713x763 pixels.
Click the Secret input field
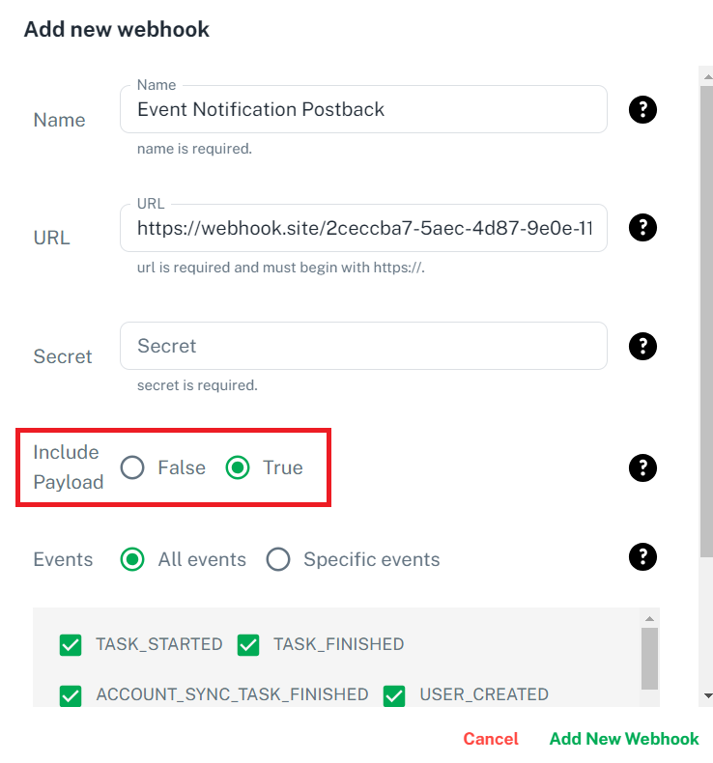click(x=363, y=346)
